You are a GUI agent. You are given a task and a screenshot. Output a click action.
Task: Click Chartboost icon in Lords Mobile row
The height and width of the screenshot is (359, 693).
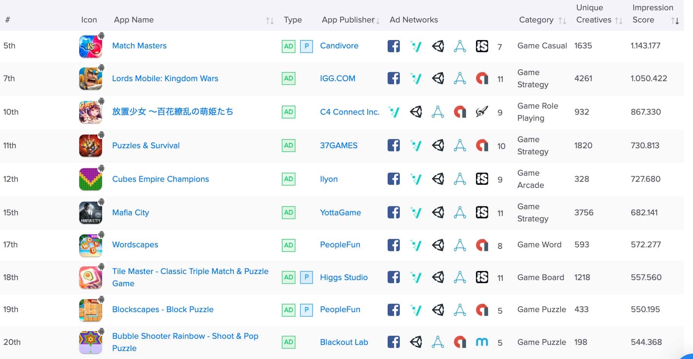pyautogui.click(x=482, y=79)
